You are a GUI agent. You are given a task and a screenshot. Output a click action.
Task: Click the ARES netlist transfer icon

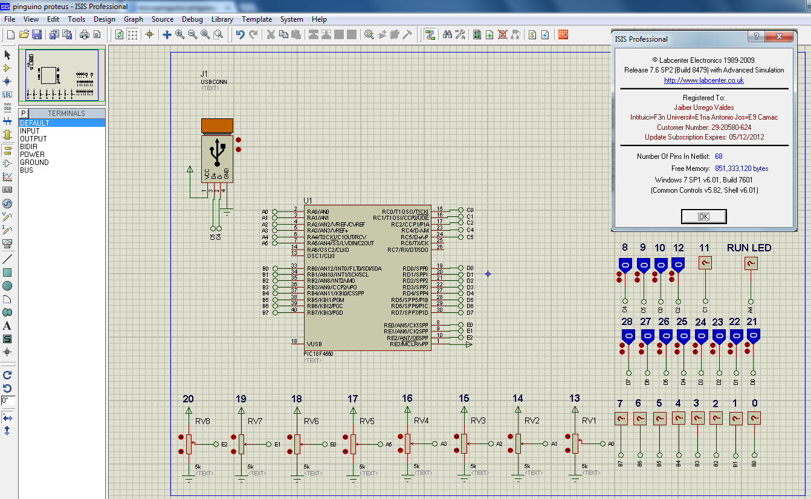tap(563, 34)
